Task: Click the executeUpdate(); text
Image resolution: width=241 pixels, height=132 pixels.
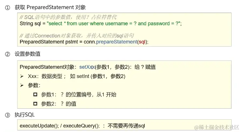Action: pyautogui.click(x=39, y=126)
